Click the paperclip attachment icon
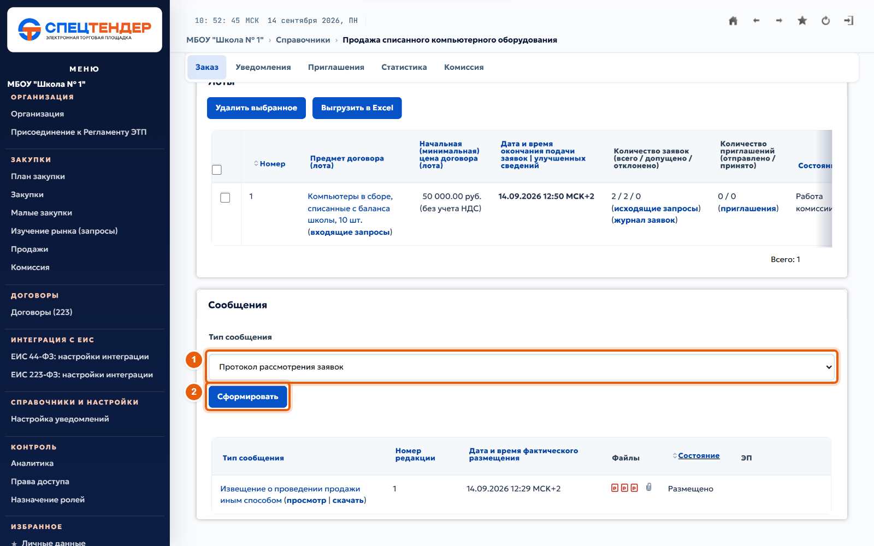 649,487
